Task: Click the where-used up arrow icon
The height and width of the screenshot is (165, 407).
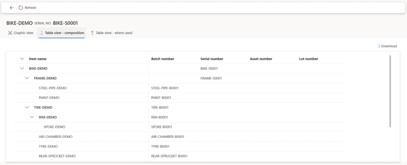Action: 92,33
